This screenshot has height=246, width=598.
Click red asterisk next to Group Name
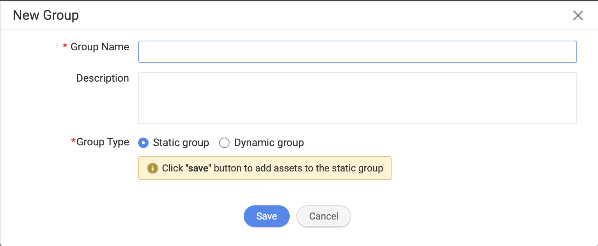(65, 47)
